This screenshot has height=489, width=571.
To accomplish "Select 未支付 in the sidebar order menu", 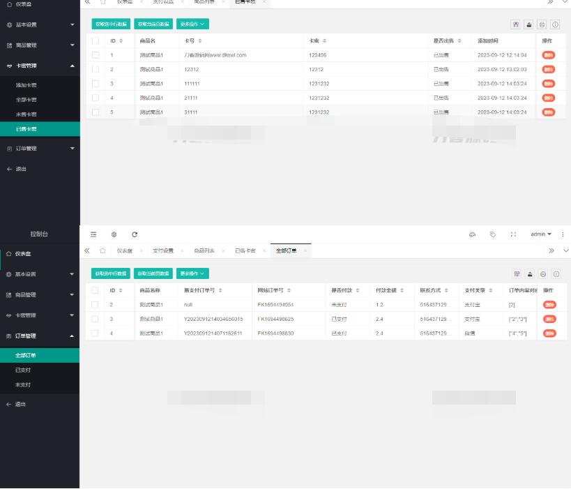I will 24,384.
